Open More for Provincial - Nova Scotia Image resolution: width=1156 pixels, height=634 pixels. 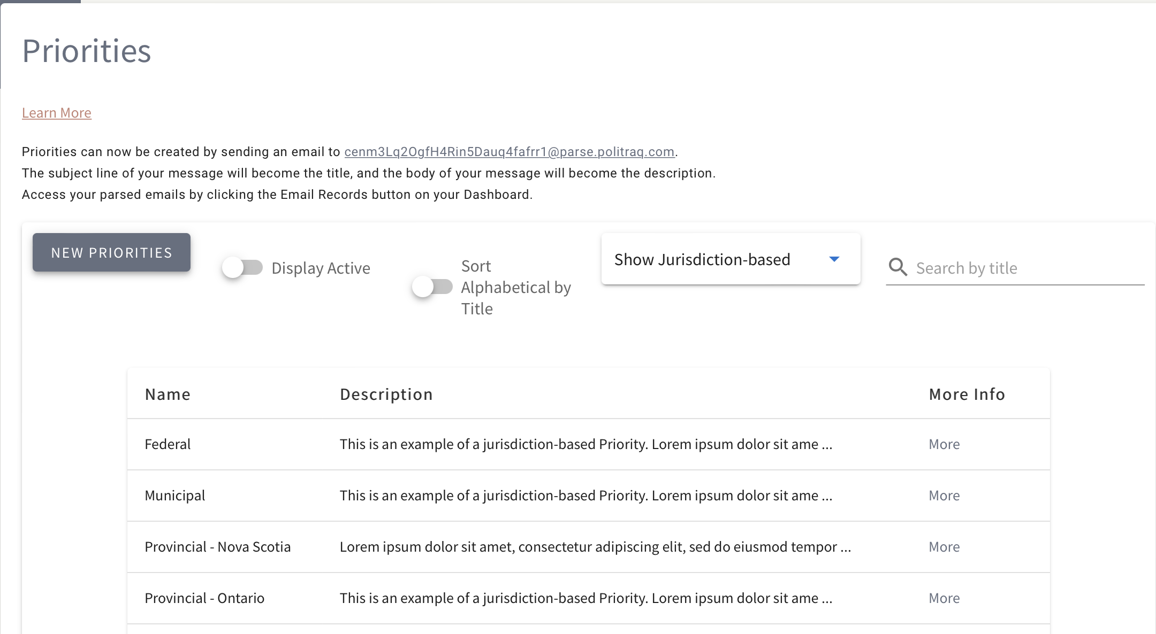[944, 547]
